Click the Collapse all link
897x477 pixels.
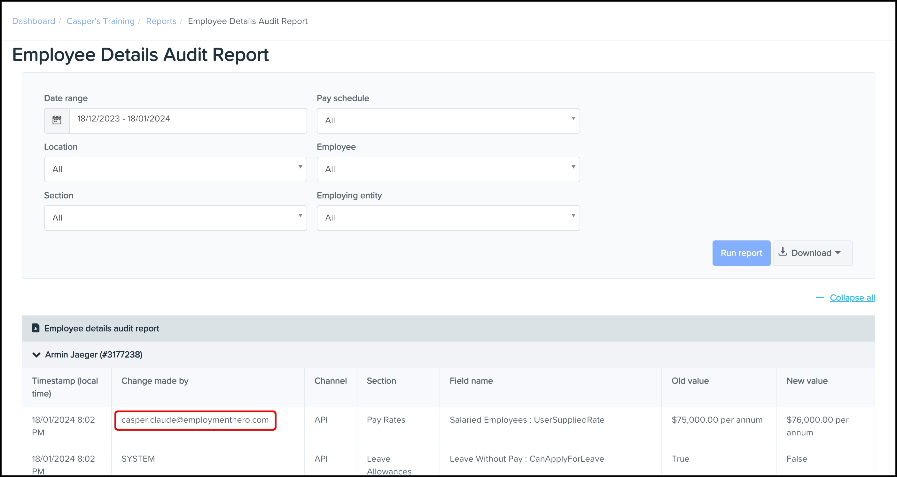click(x=852, y=298)
